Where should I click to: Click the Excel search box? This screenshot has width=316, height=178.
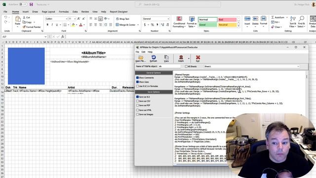coord(178,4)
